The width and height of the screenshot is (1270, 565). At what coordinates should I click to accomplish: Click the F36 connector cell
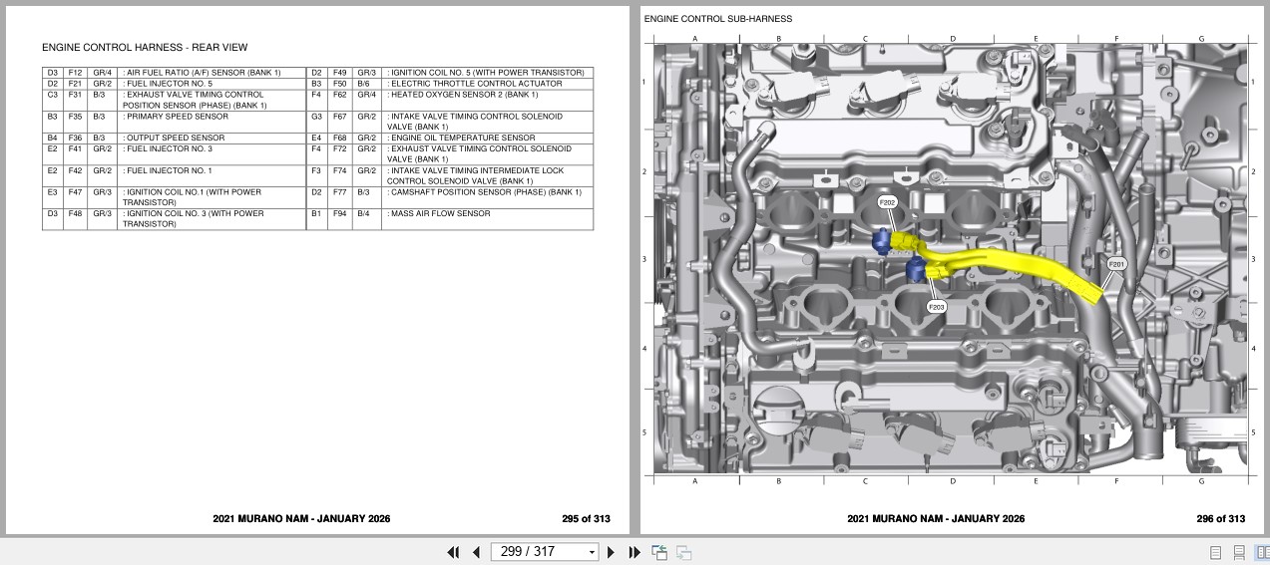pyautogui.click(x=76, y=139)
